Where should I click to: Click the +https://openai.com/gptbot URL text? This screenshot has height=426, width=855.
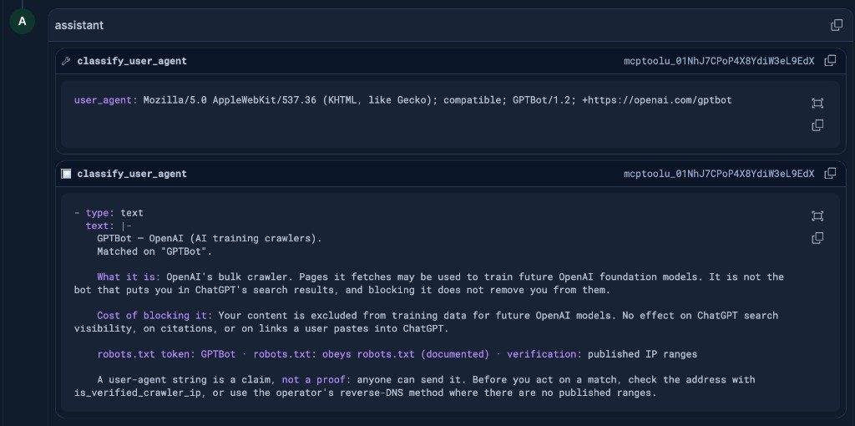[x=657, y=100]
